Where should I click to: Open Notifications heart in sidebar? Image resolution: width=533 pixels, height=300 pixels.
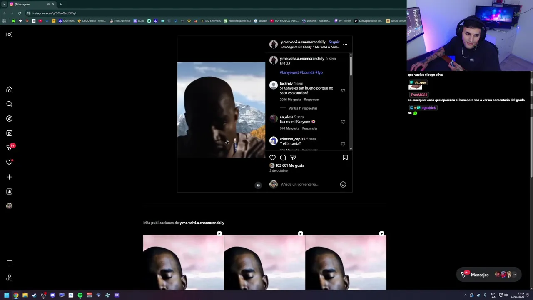(9, 162)
